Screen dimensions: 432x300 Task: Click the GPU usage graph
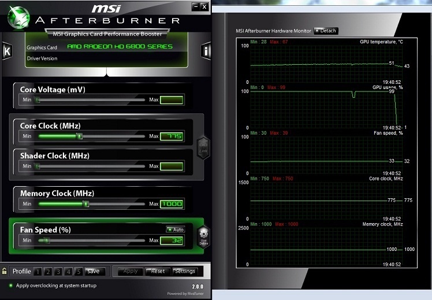326,109
